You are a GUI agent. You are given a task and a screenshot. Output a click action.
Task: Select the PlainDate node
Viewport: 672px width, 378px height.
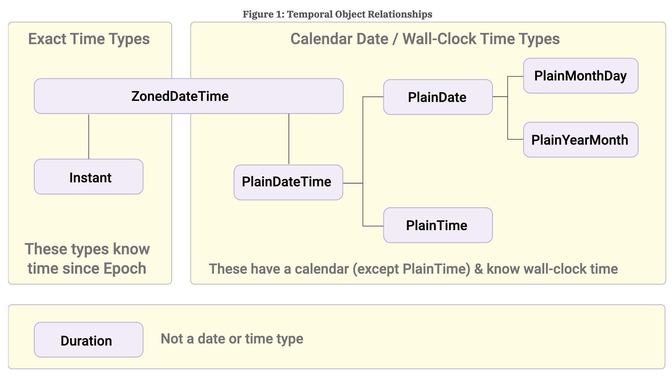[437, 97]
